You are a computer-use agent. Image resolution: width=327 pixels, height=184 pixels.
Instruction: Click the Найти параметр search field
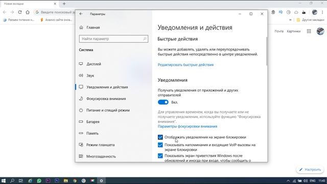[x=113, y=39]
